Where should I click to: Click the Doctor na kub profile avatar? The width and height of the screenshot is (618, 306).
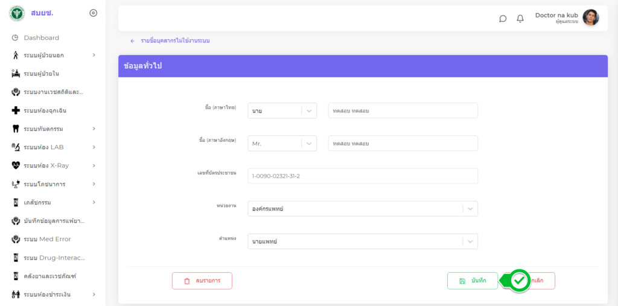(591, 18)
